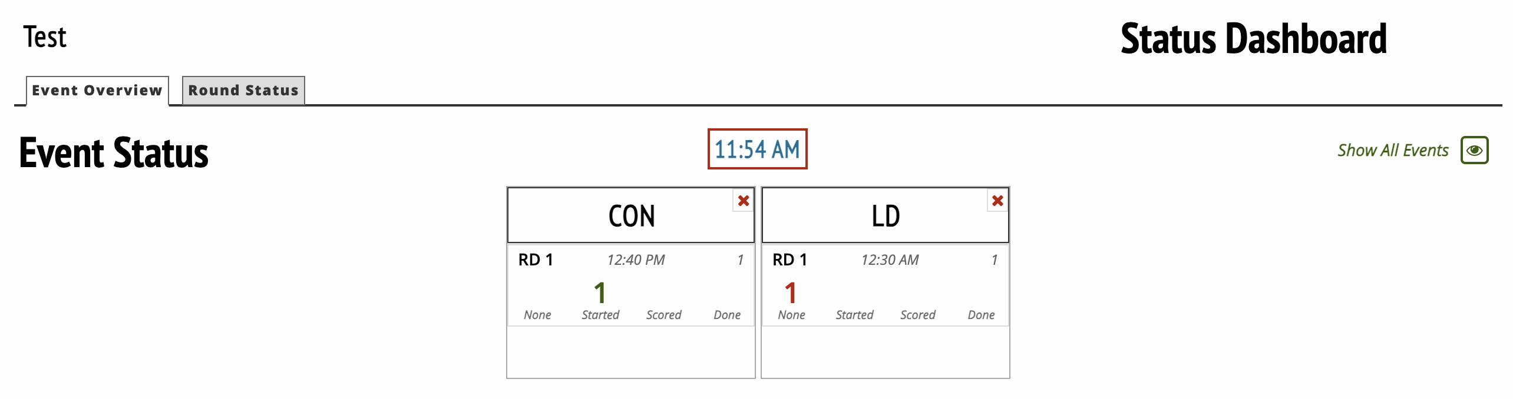Screen dimensions: 1513x399
Task: Select the Event Overview tab
Action: tap(97, 91)
